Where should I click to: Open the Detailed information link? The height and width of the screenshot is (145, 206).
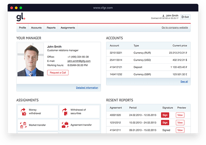tap(87, 88)
